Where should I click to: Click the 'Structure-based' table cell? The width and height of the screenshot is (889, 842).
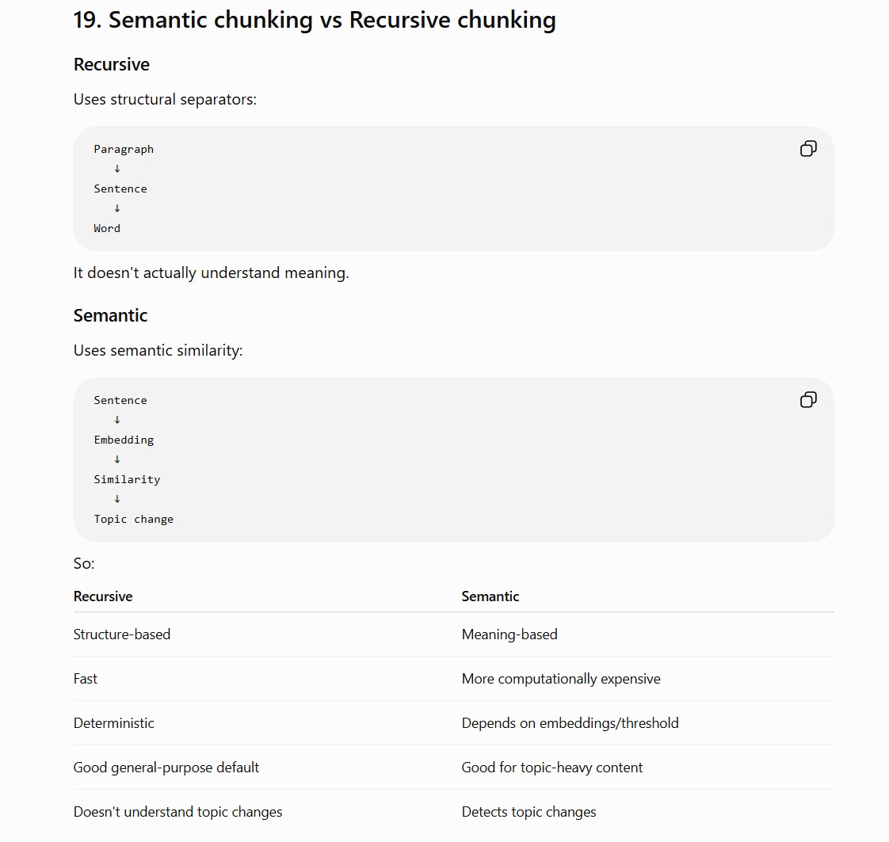pos(122,634)
